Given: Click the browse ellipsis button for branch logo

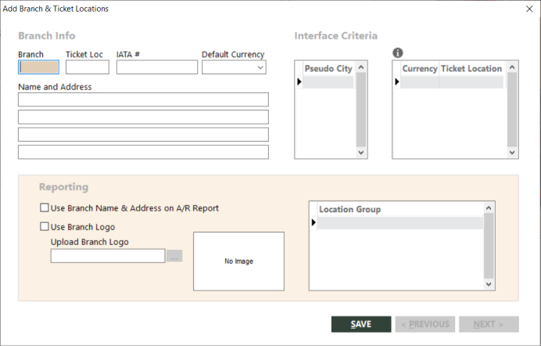Looking at the screenshot, I should [174, 256].
